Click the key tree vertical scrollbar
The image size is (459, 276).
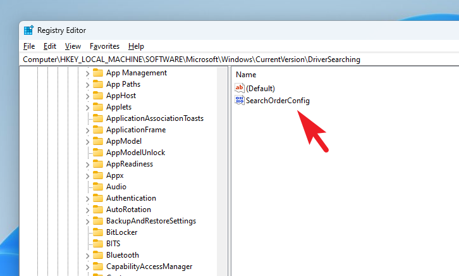click(222, 172)
